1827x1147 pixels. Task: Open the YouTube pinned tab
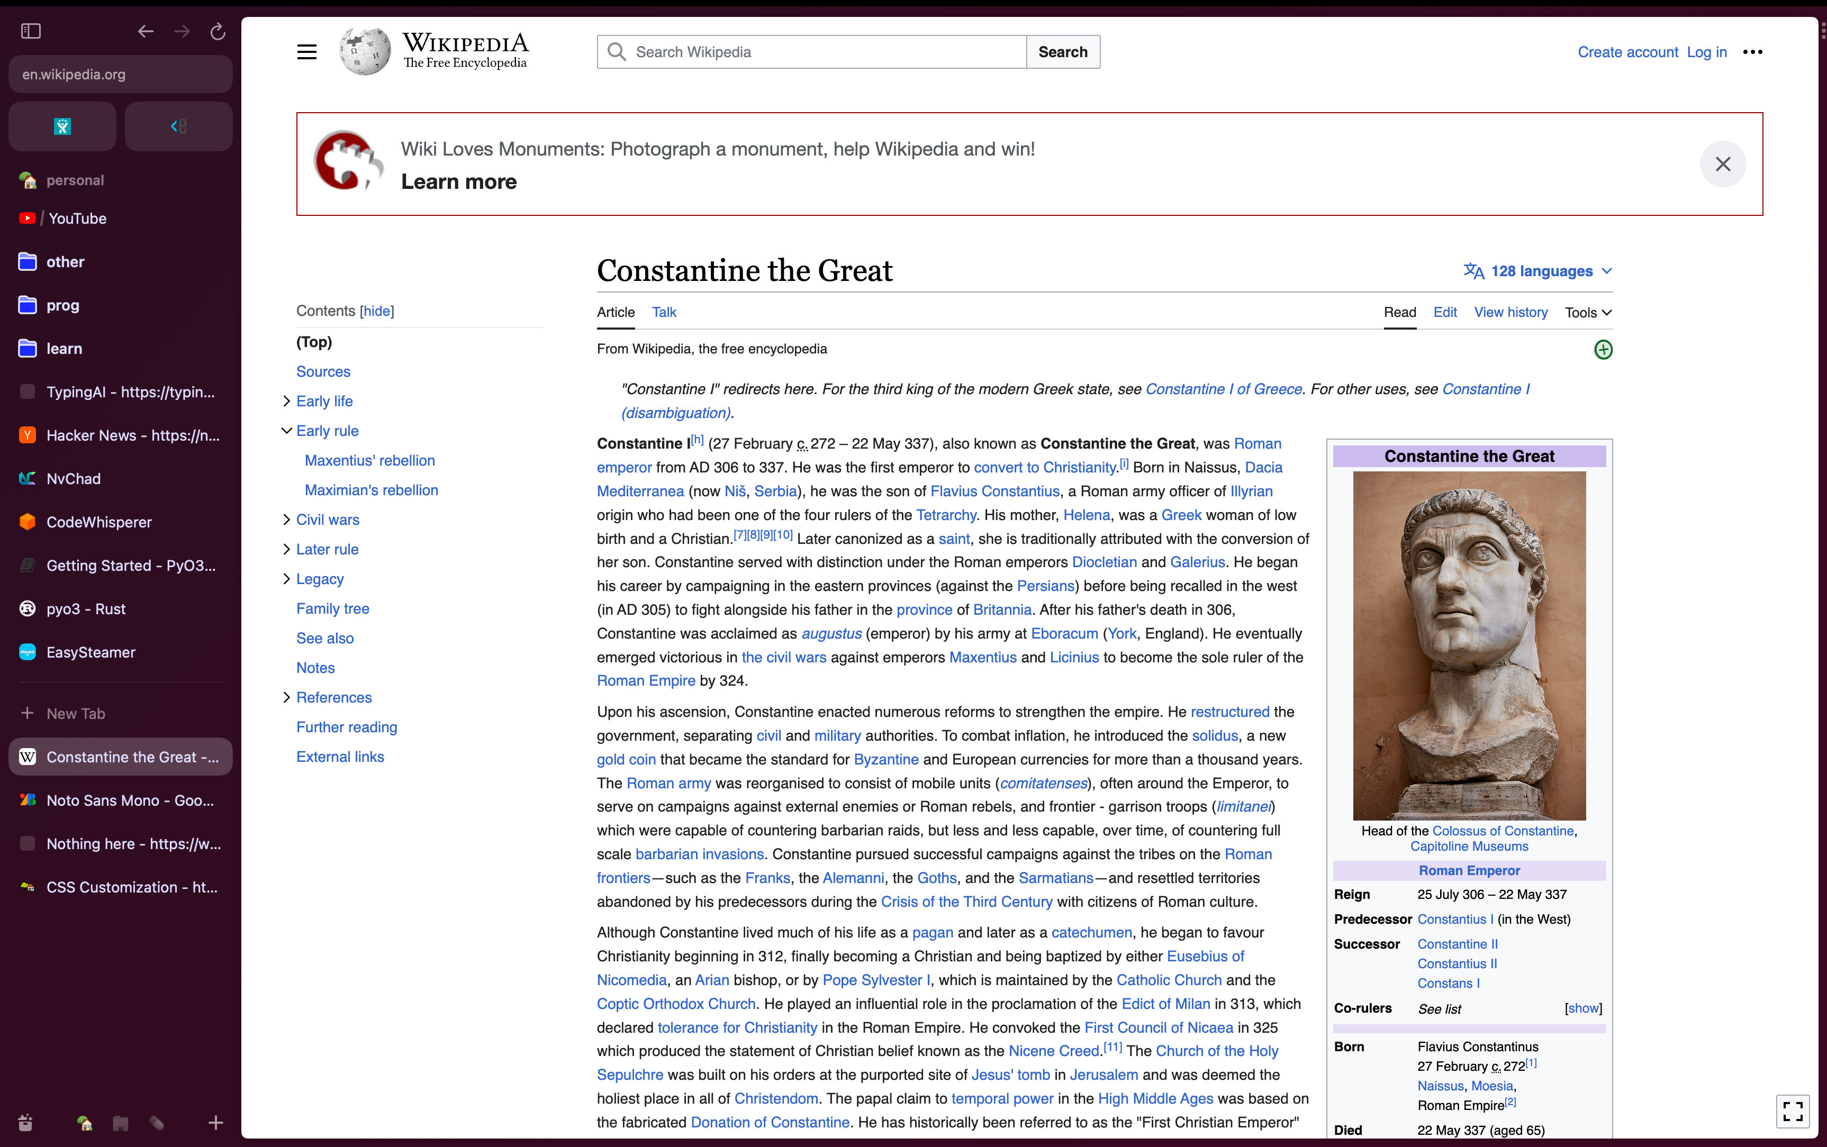[121, 219]
